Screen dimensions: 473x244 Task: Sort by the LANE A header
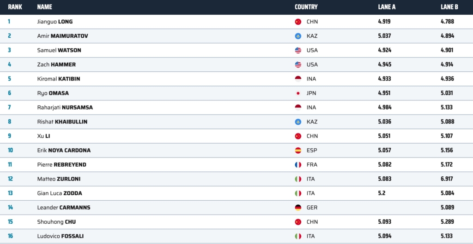click(387, 7)
